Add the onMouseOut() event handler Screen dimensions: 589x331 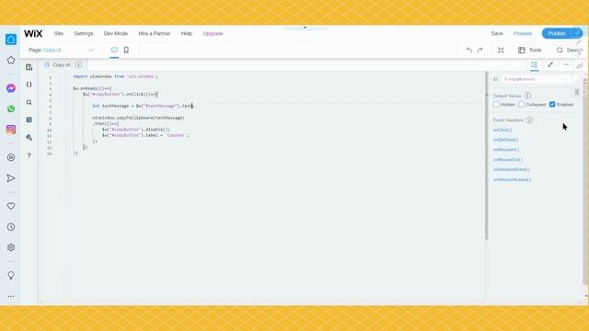[x=507, y=159]
